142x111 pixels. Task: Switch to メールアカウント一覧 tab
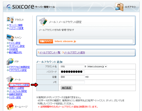pos(50,52)
